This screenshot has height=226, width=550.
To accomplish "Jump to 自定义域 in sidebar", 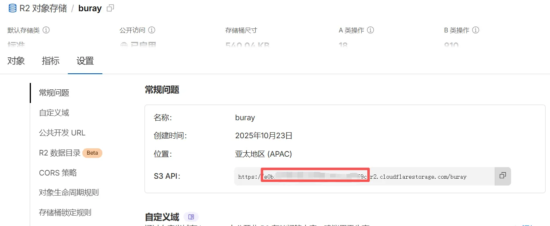I will click(x=54, y=113).
